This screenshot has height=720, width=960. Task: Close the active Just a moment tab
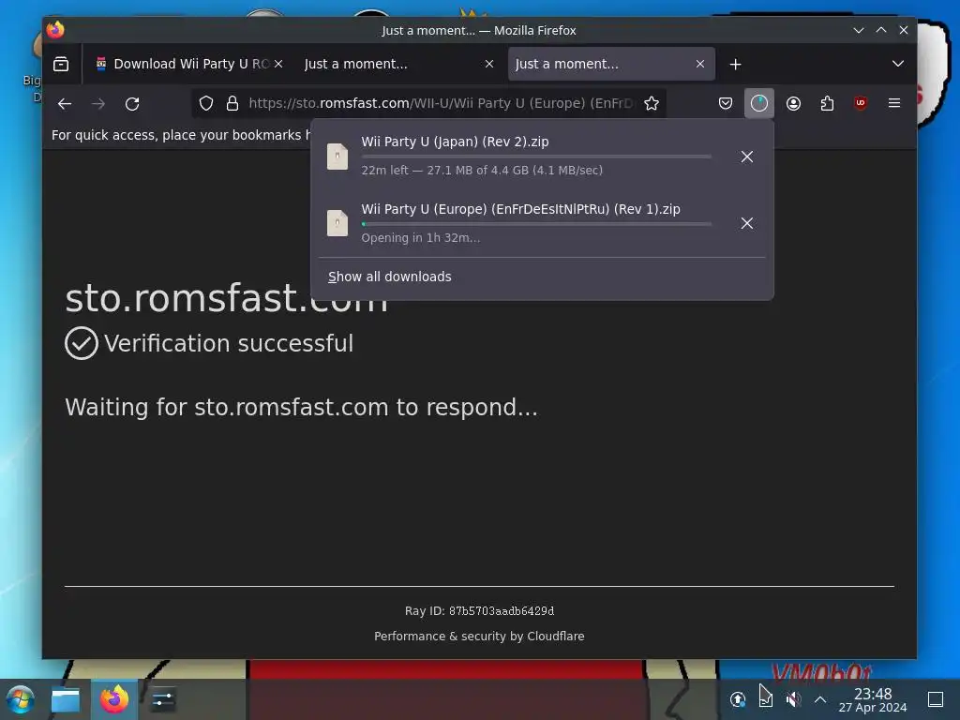(700, 64)
